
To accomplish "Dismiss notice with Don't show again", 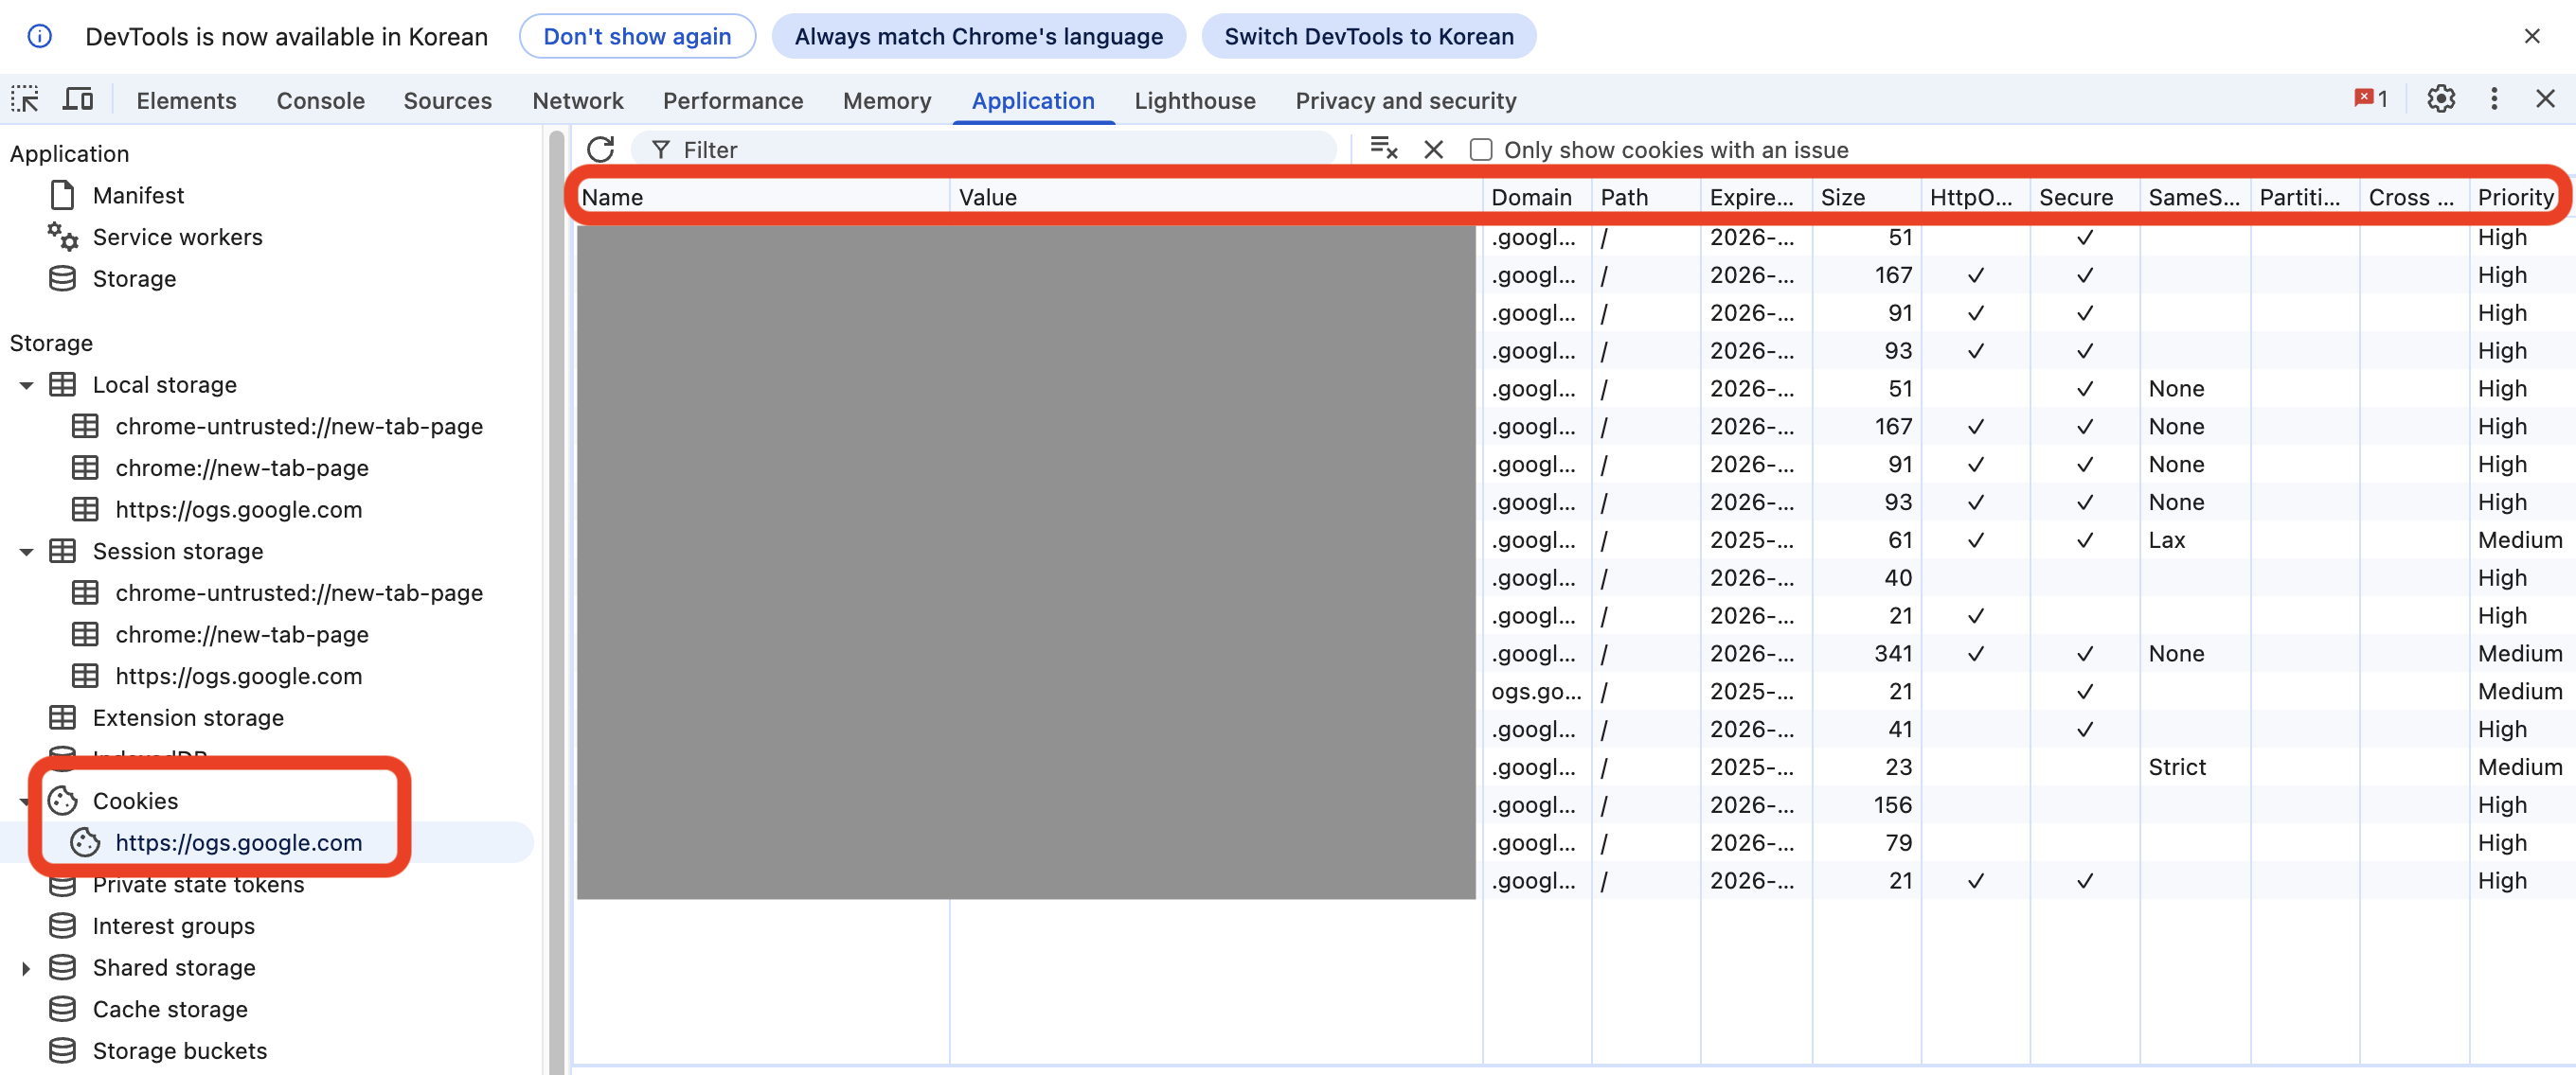I will click(x=637, y=36).
